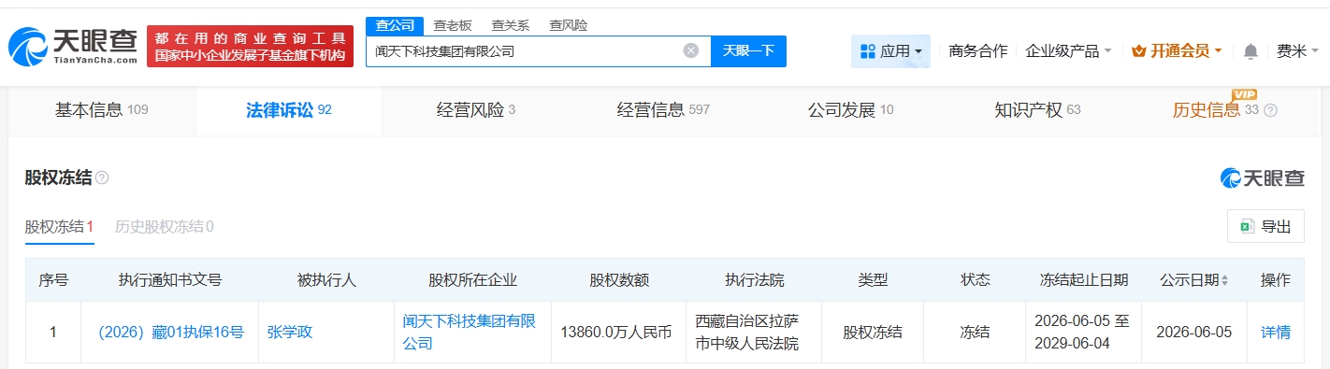Clear the search box with the X icon

(691, 50)
